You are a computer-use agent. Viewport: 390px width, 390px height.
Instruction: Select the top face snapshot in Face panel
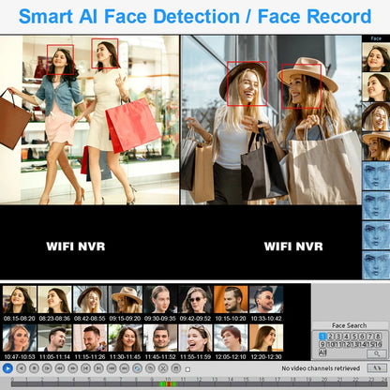tap(376, 57)
